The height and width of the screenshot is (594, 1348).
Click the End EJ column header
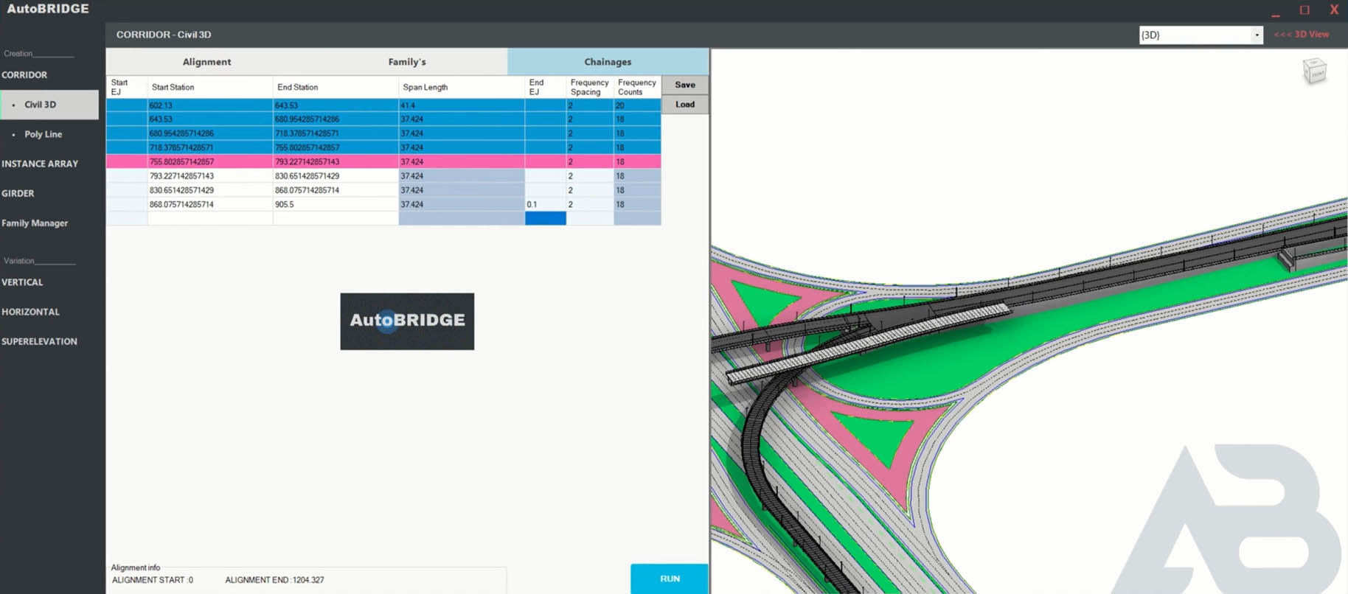coord(546,87)
